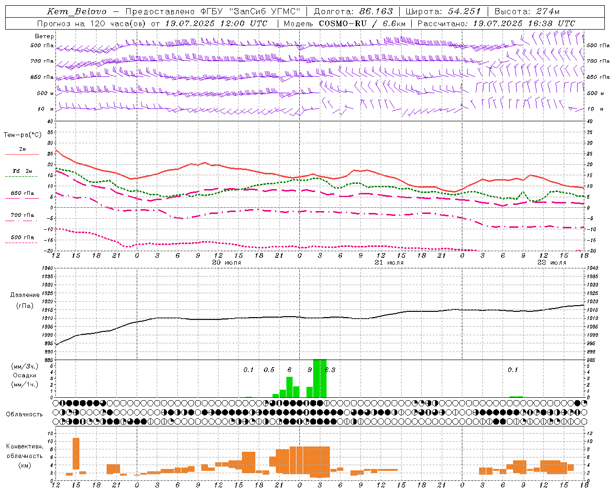Click the '6.3' precipitation value label
Image resolution: width=612 pixels, height=489 pixels.
pos(330,370)
